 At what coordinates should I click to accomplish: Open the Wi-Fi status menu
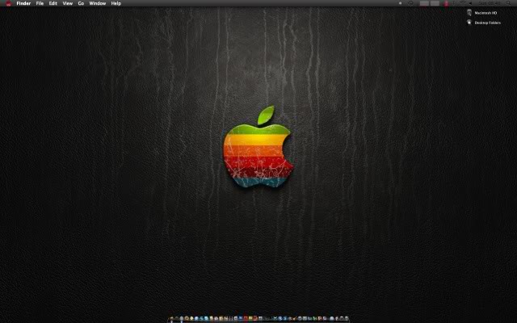(x=463, y=2)
